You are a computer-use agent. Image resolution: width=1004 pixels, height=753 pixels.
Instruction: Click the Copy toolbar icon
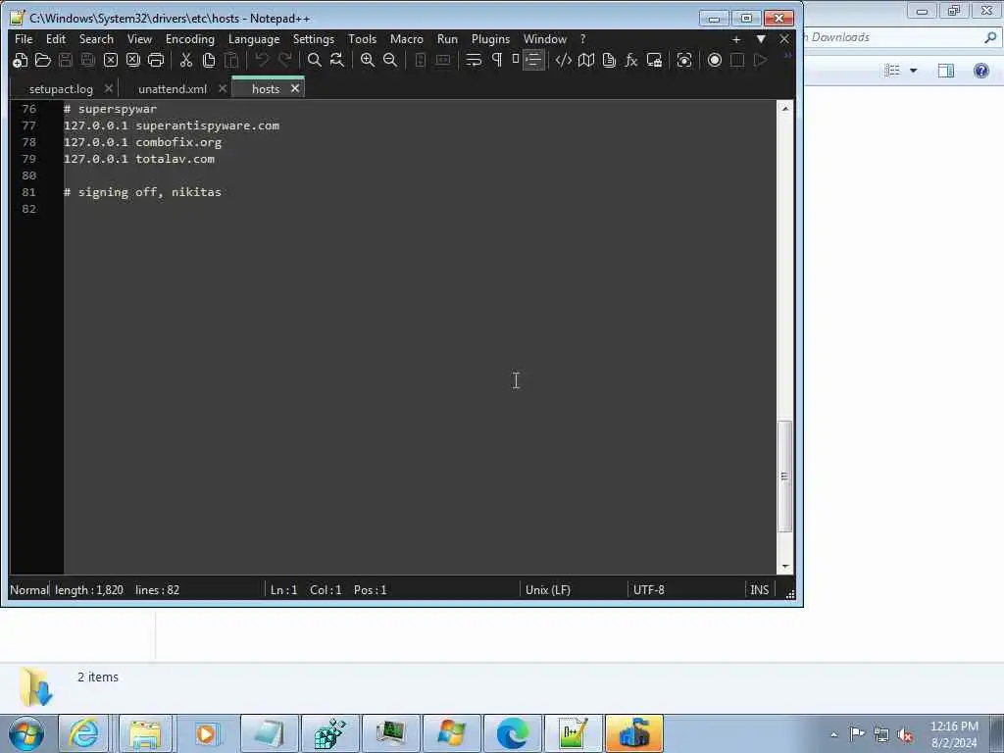pos(209,60)
